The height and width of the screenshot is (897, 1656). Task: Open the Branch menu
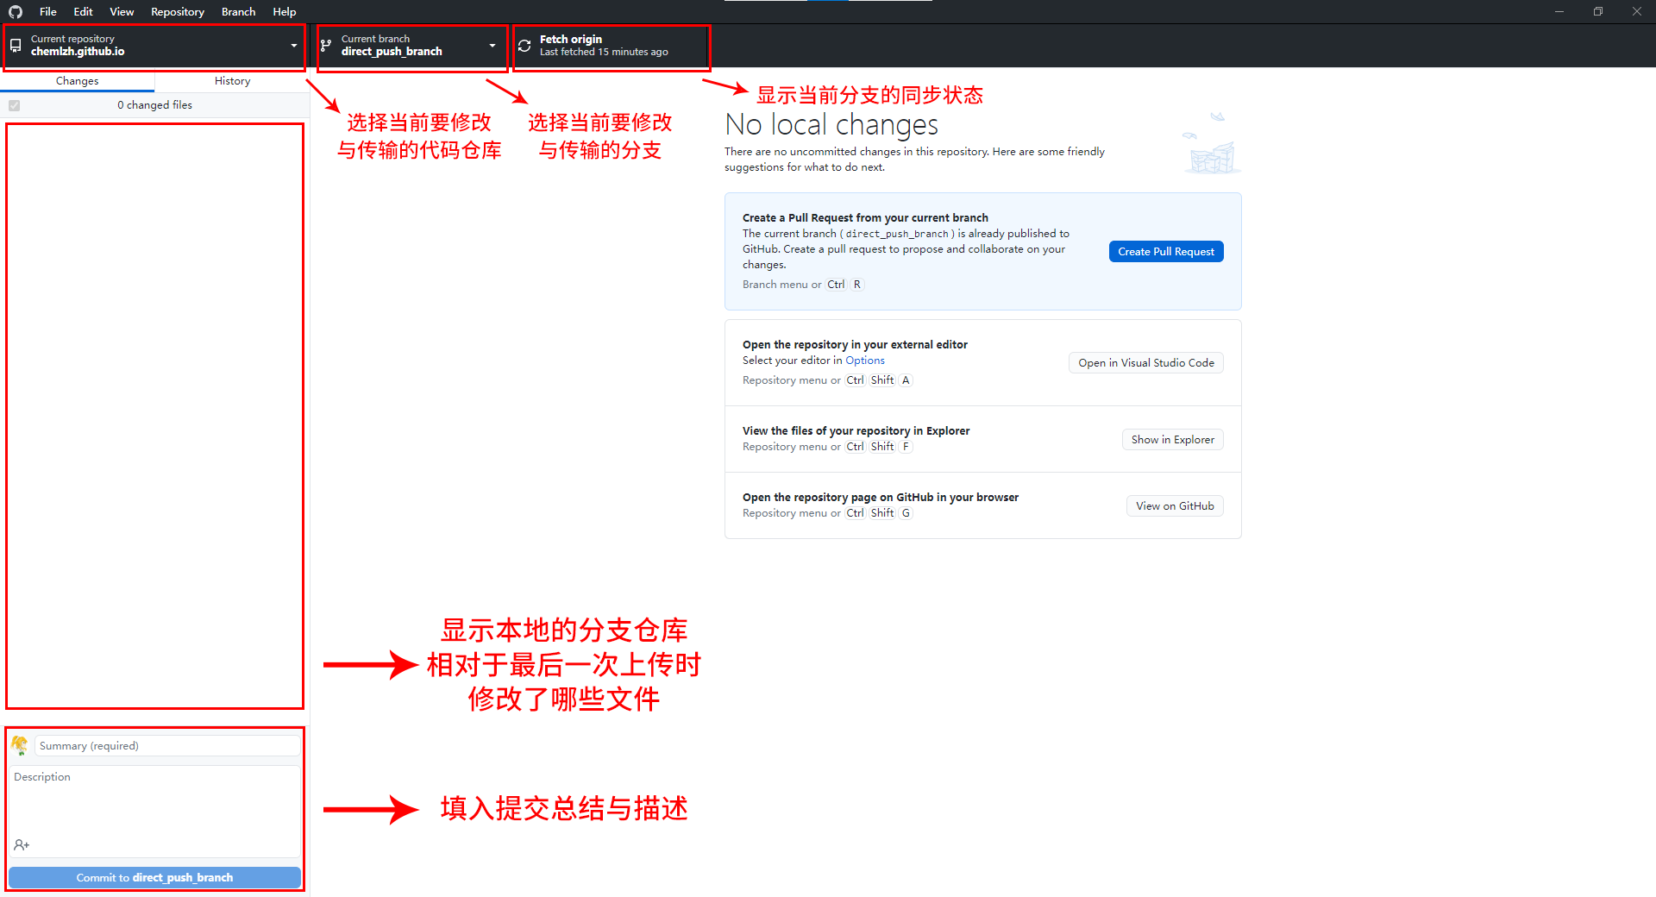tap(238, 12)
